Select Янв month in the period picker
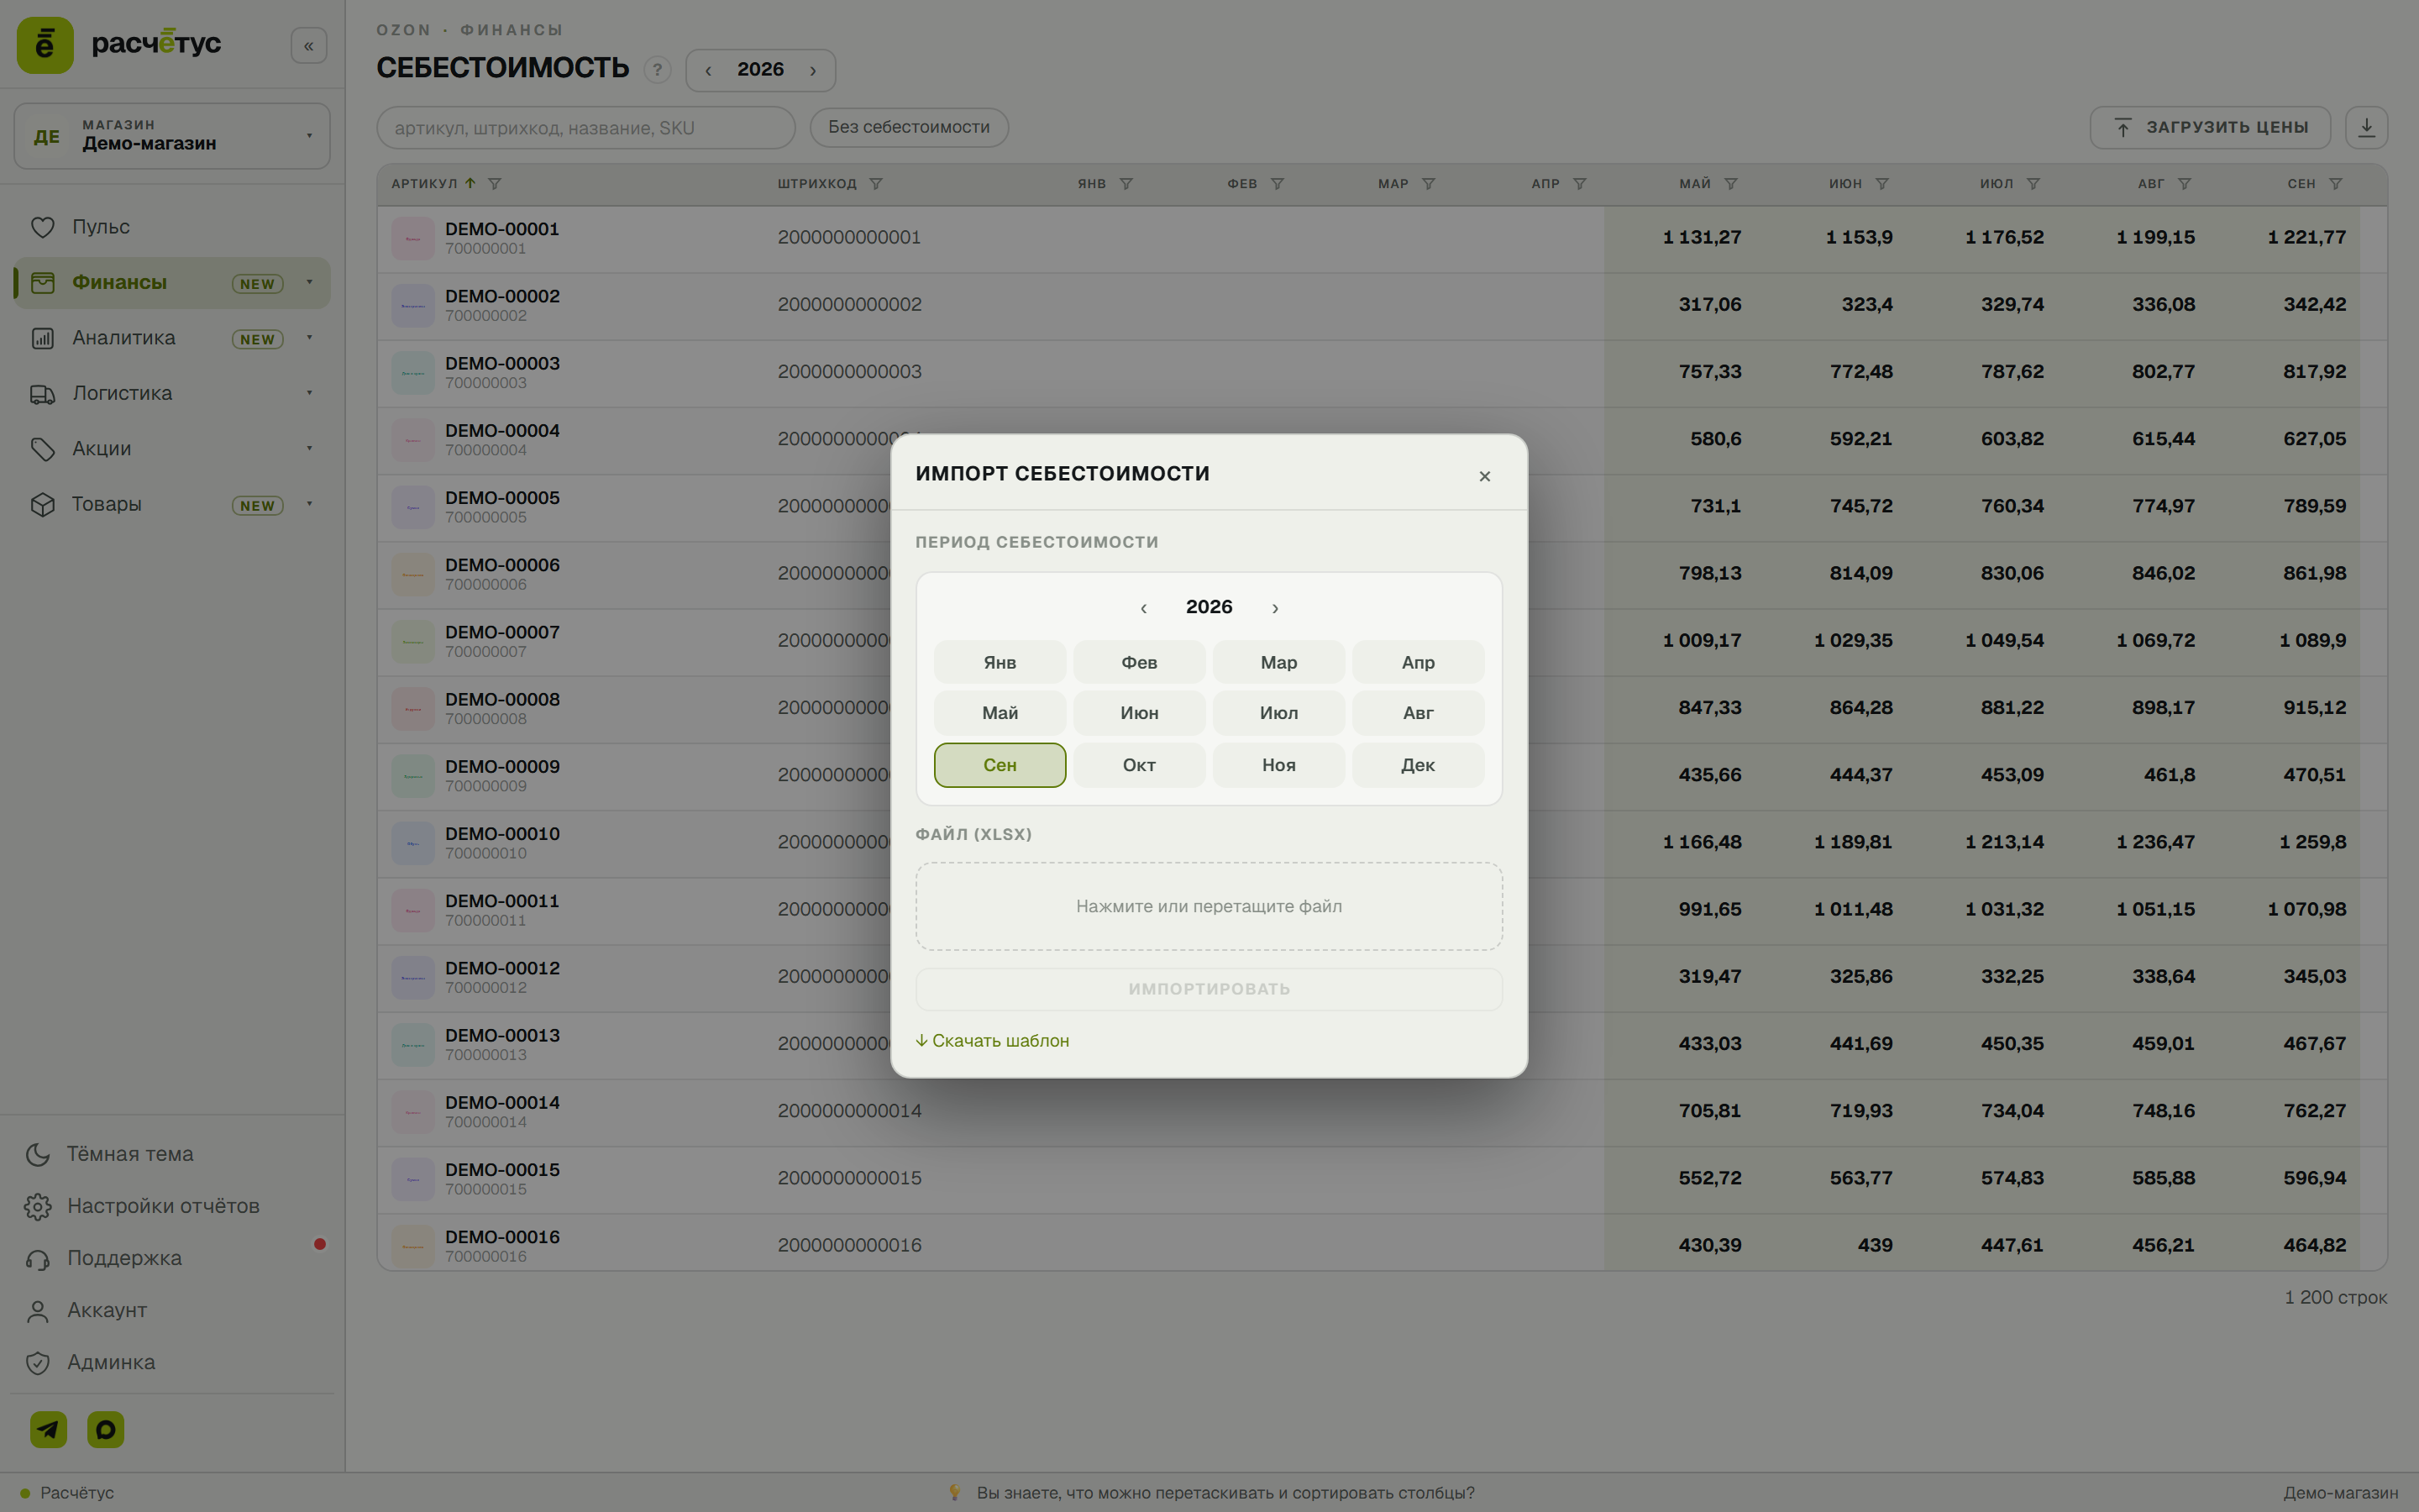This screenshot has height=1512, width=2419. coord(1000,662)
